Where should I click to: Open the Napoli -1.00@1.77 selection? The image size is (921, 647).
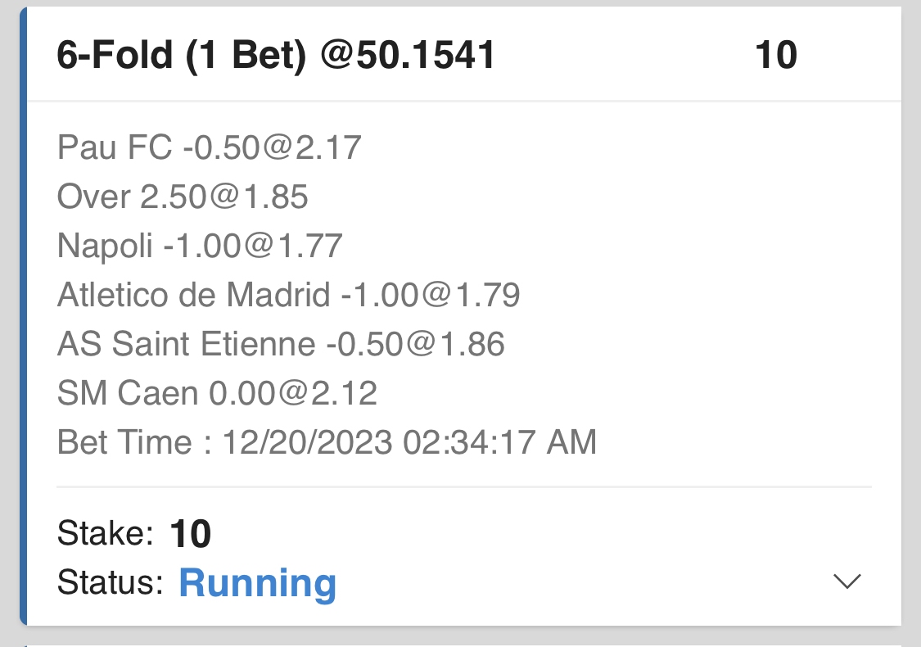[200, 246]
